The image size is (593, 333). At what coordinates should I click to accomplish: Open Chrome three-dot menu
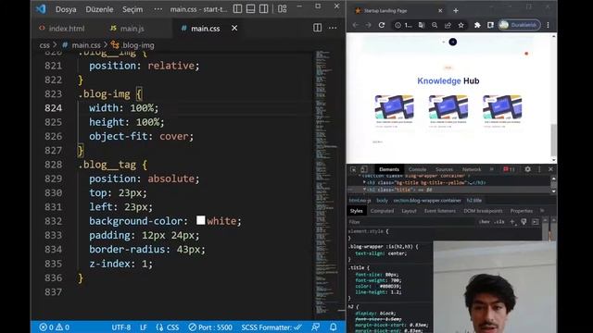(548, 25)
